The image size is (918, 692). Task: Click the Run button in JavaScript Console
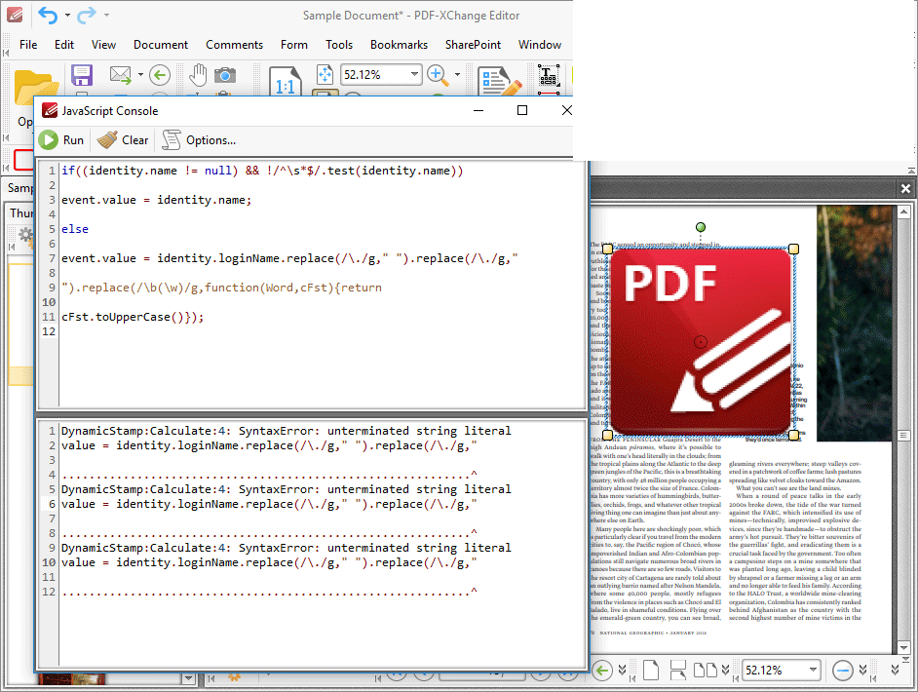[61, 140]
